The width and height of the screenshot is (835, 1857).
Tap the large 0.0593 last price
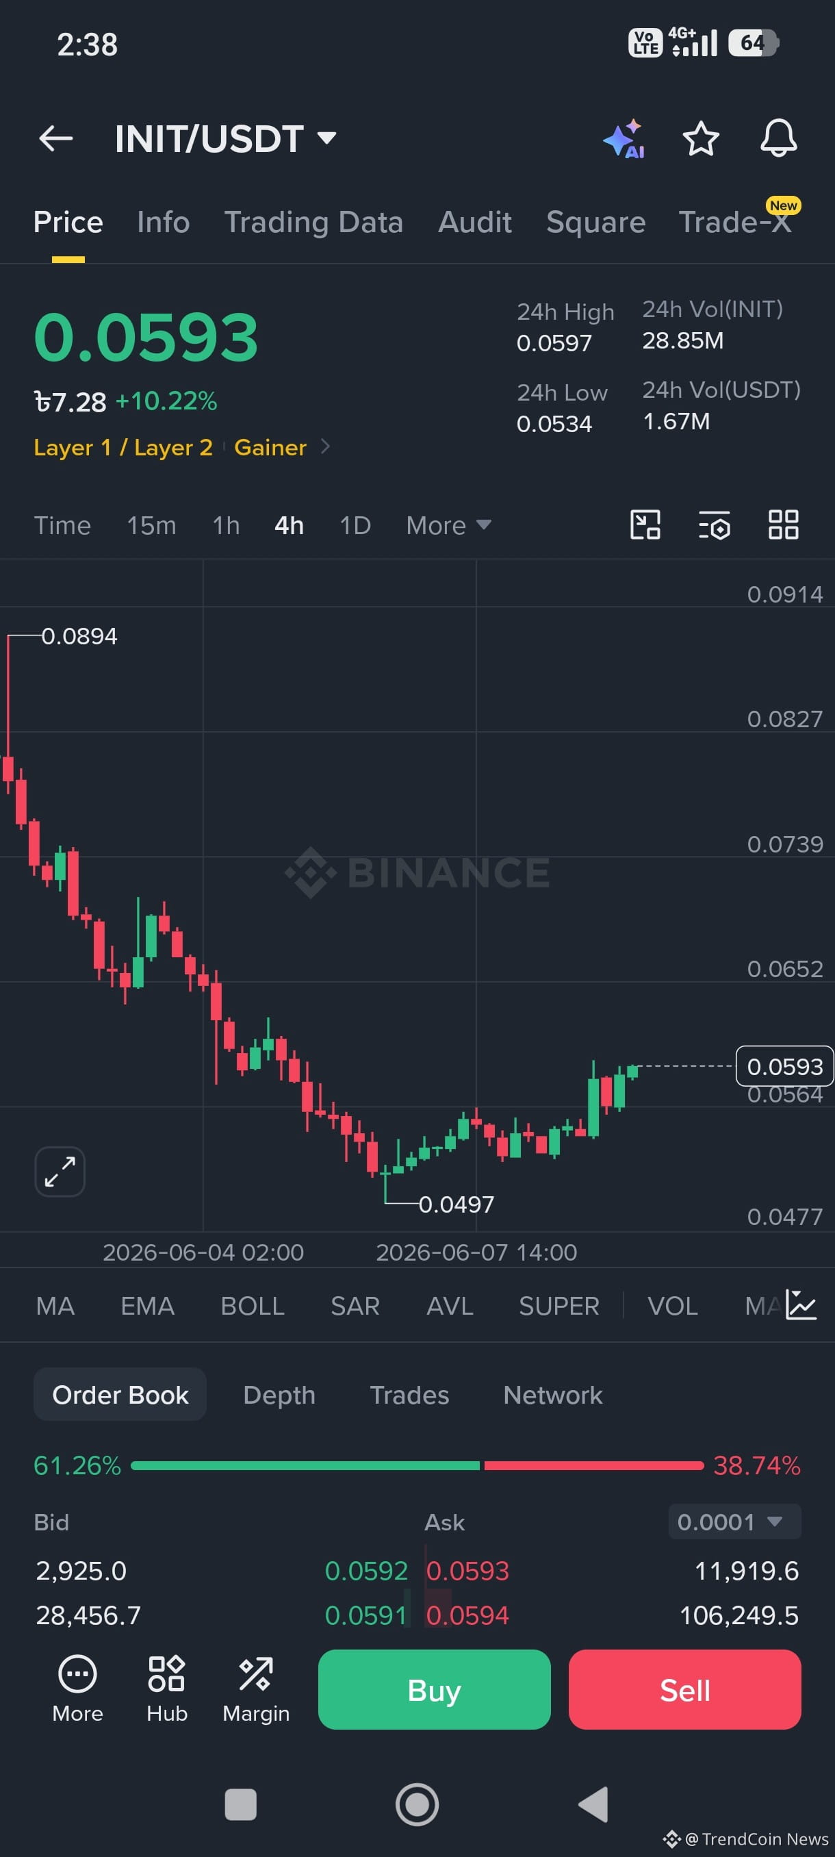click(x=146, y=337)
